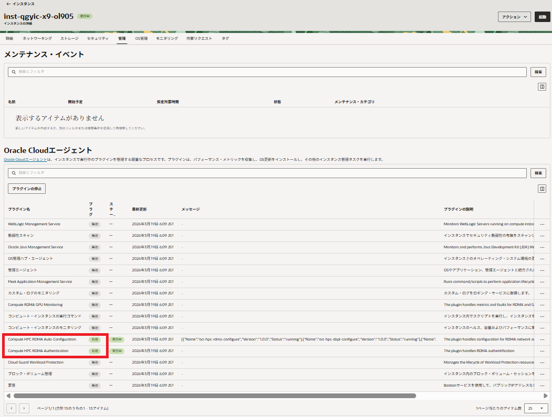The width and height of the screenshot is (552, 417).
Task: Click the maintenance events 検索 button
Action: (538, 72)
